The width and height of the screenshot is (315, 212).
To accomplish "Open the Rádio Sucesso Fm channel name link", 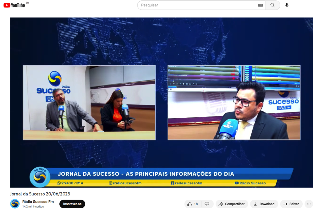I will (38, 202).
